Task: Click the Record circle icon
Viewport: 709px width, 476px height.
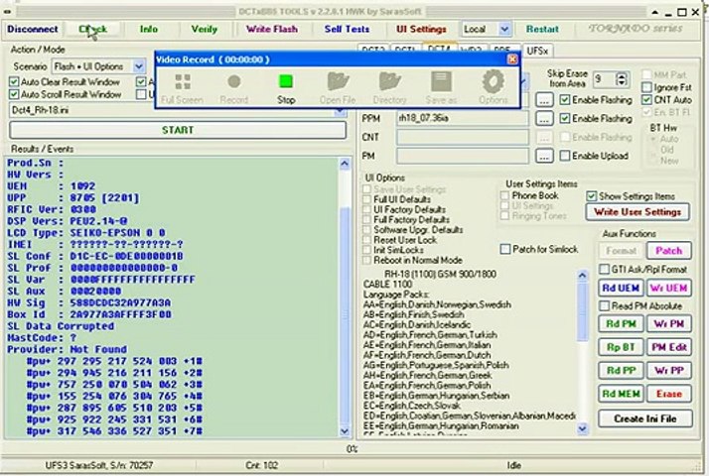Action: coord(233,82)
